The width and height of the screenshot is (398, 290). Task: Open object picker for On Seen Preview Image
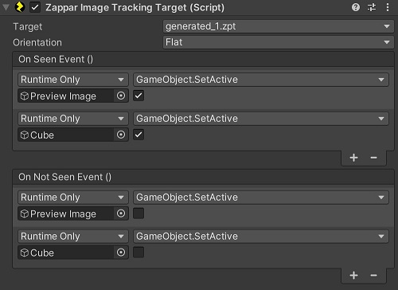click(x=121, y=96)
